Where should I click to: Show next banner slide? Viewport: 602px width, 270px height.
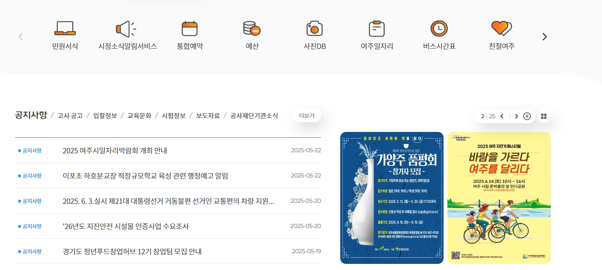(x=516, y=116)
